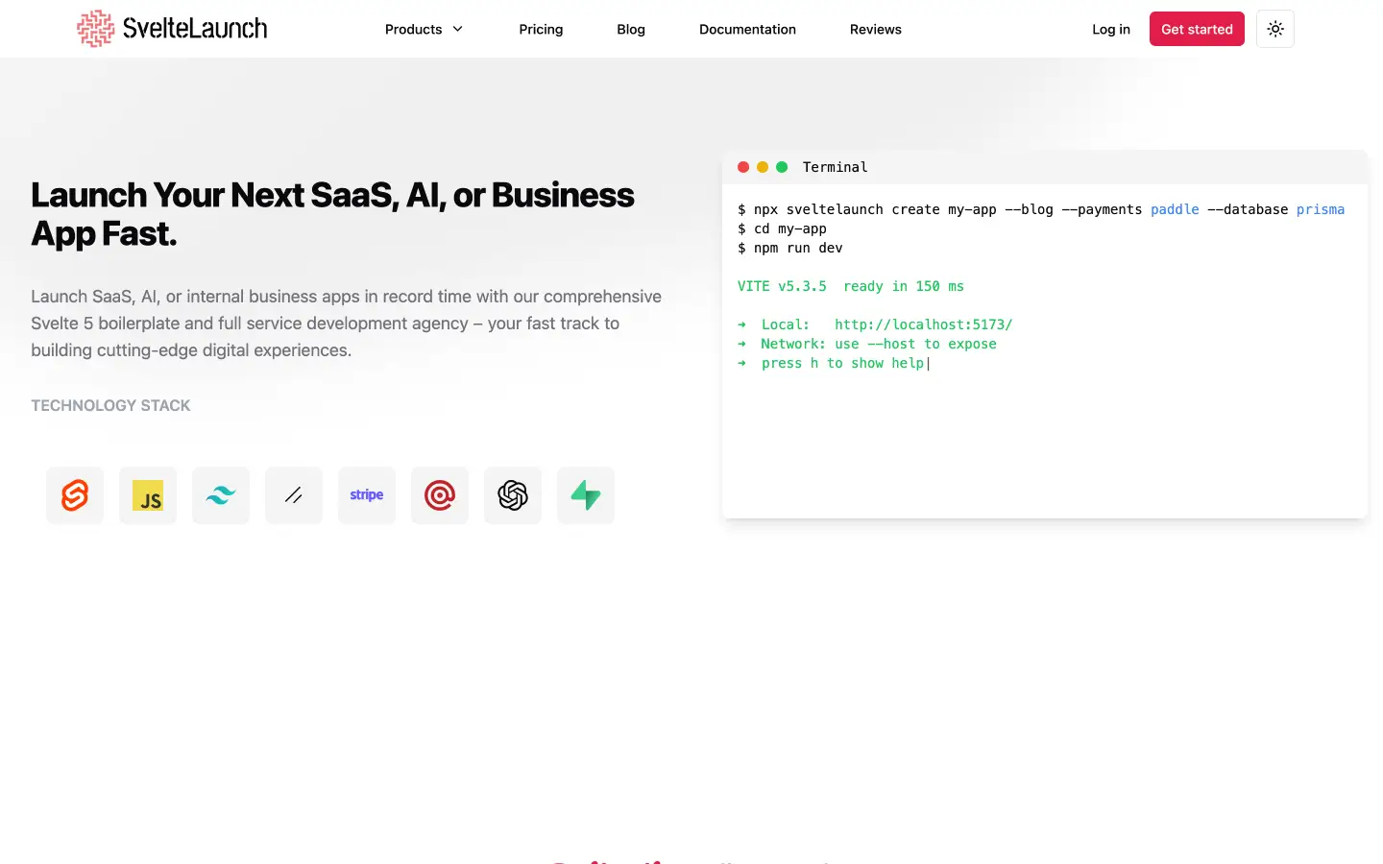Image resolution: width=1383 pixels, height=864 pixels.
Task: Click the blue 'prisma' word in terminal
Action: pyautogui.click(x=1321, y=209)
